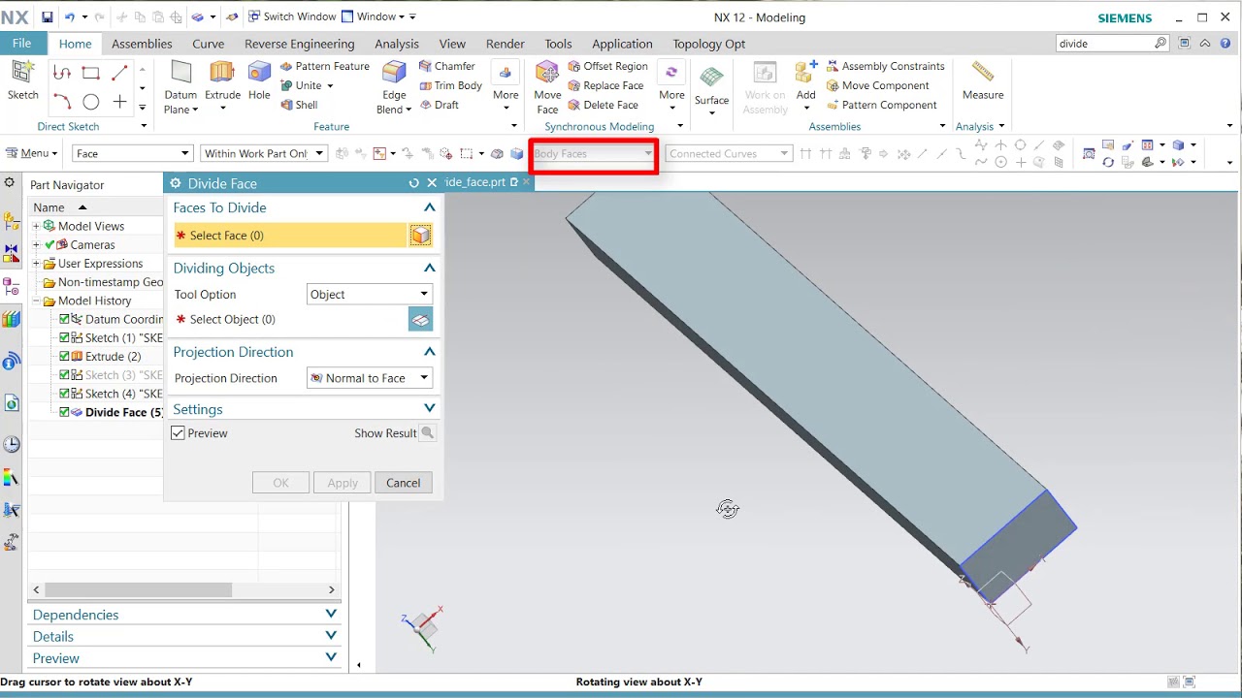The image size is (1242, 698).
Task: Toggle Sketch (1) feature checkbox
Action: pyautogui.click(x=65, y=338)
